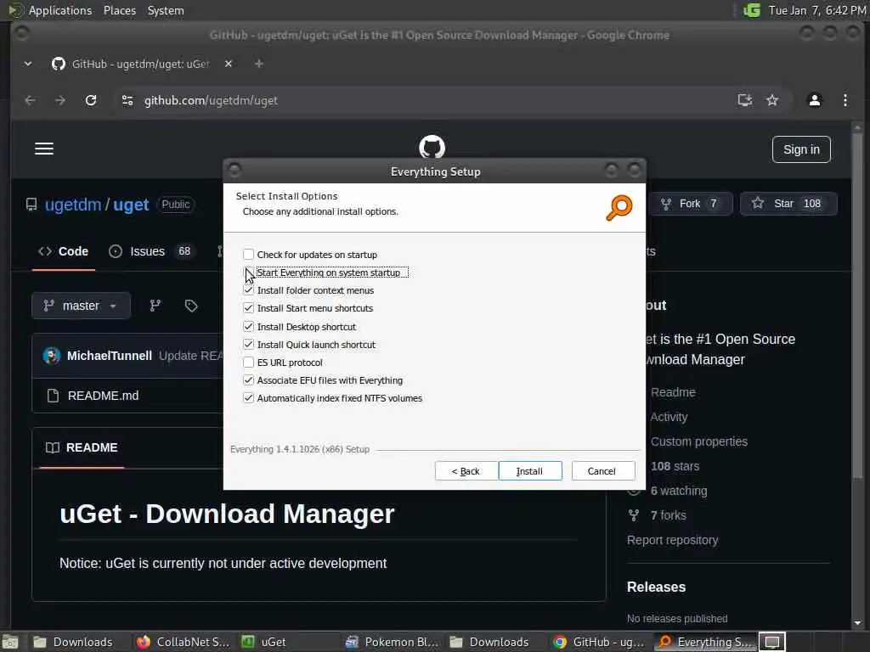Screen dimensions: 870x652
Task: Open Custom properties link
Action: 699,441
